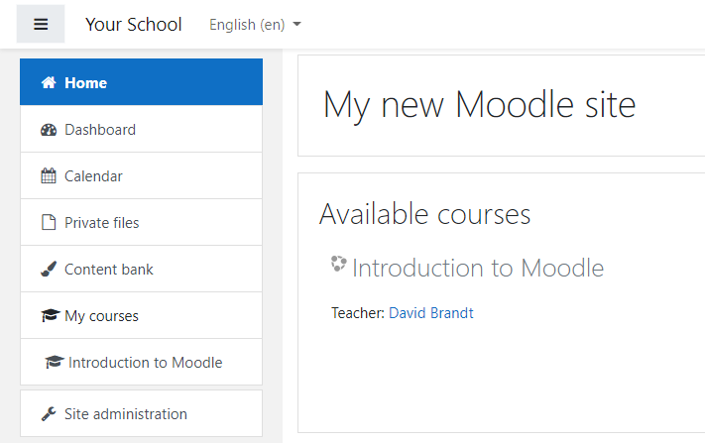Open the Introduction to Moodle course title
This screenshot has height=443, width=705.
tap(478, 268)
